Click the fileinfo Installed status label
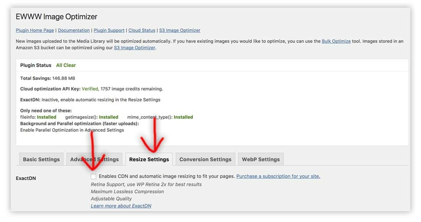The image size is (421, 222). [x=46, y=117]
